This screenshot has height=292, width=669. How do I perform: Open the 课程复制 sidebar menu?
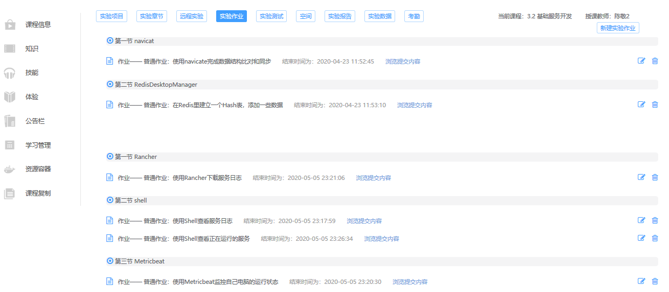click(x=38, y=193)
